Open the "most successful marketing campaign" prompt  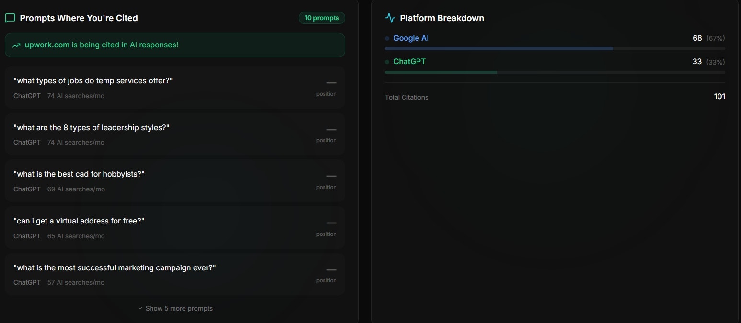[x=115, y=268]
